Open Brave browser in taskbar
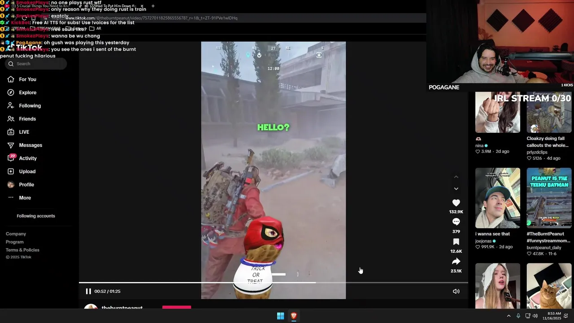Screen dimensions: 574x323 (x=294, y=316)
